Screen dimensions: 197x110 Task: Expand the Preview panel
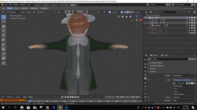153,69
